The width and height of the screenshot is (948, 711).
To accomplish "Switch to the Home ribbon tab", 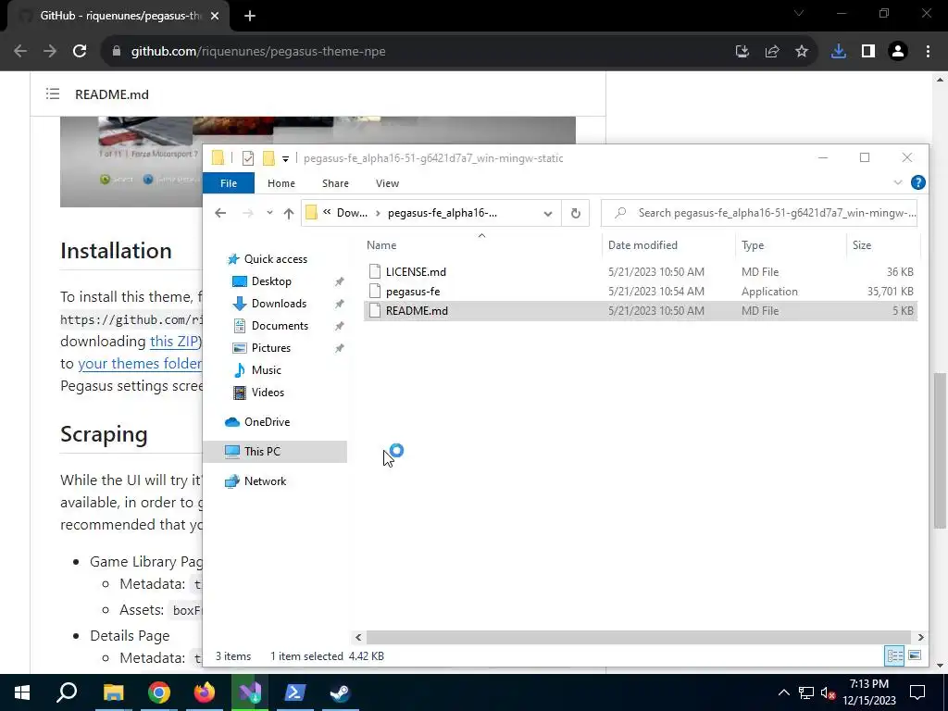I will [281, 183].
